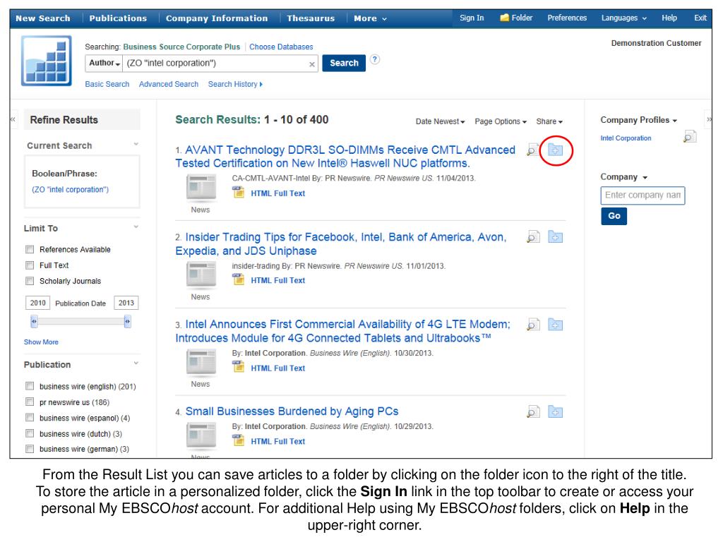Open search help question mark icon
The width and height of the screenshot is (723, 542).
click(375, 59)
